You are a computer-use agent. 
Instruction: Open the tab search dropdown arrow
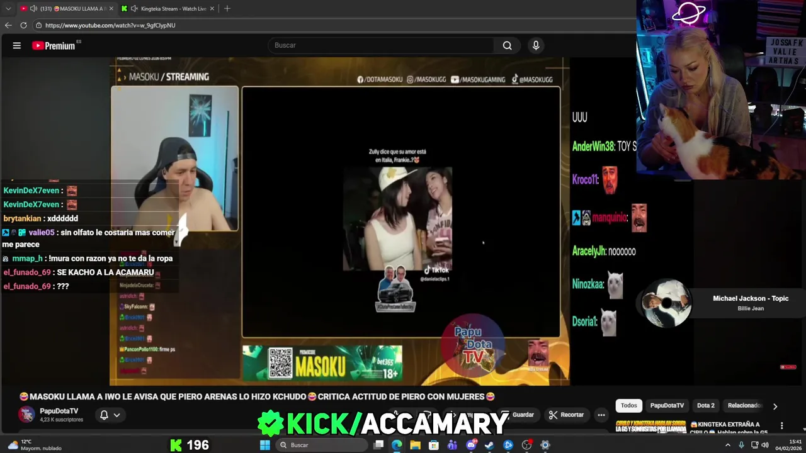pos(8,8)
